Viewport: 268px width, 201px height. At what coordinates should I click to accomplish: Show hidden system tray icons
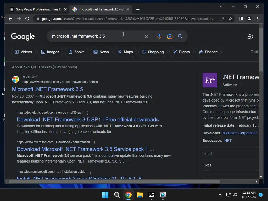click(x=220, y=195)
